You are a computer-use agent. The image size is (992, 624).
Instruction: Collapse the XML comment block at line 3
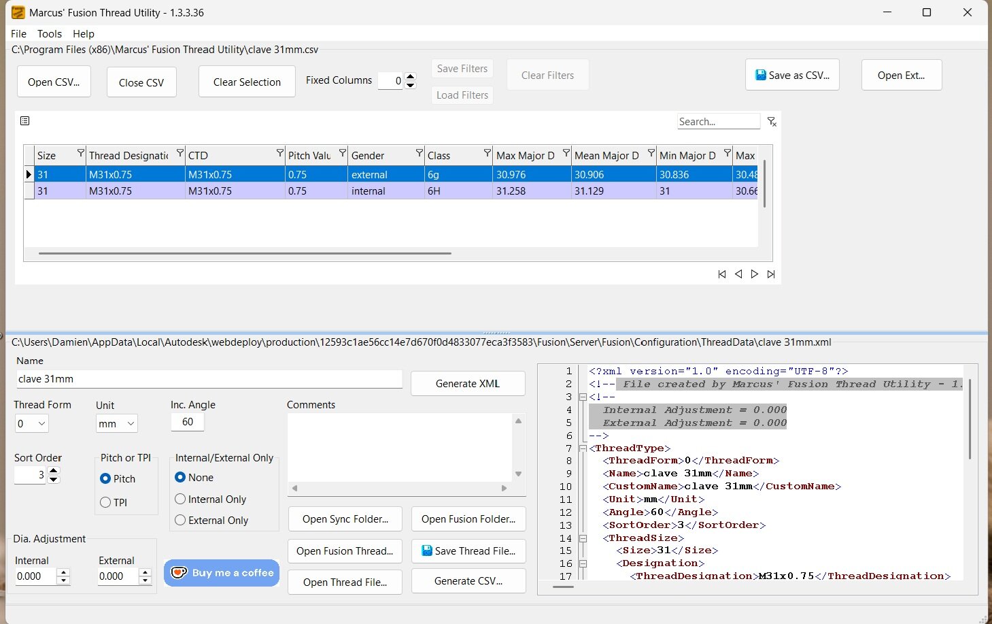coord(583,397)
